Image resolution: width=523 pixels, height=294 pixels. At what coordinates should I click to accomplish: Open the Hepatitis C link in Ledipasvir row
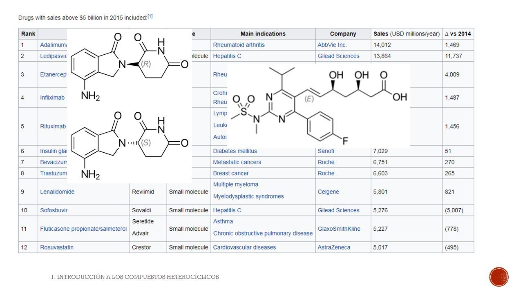227,56
